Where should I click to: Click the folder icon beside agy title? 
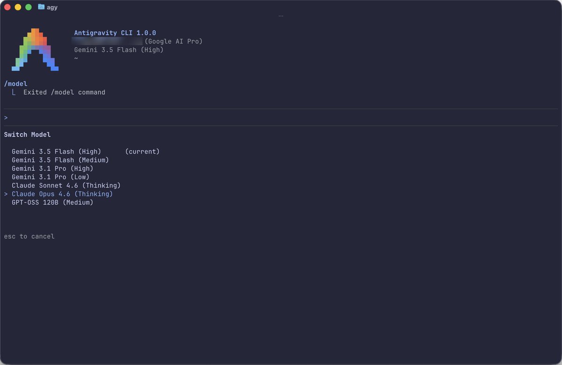point(41,7)
